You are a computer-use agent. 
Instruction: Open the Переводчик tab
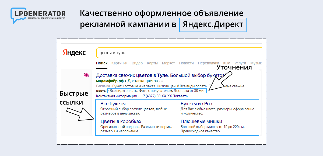pyautogui.click(x=208, y=63)
